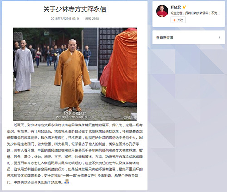The width and height of the screenshot is (227, 192).
Task: Click the author name beside the avatar
Action: pyautogui.click(x=176, y=7)
